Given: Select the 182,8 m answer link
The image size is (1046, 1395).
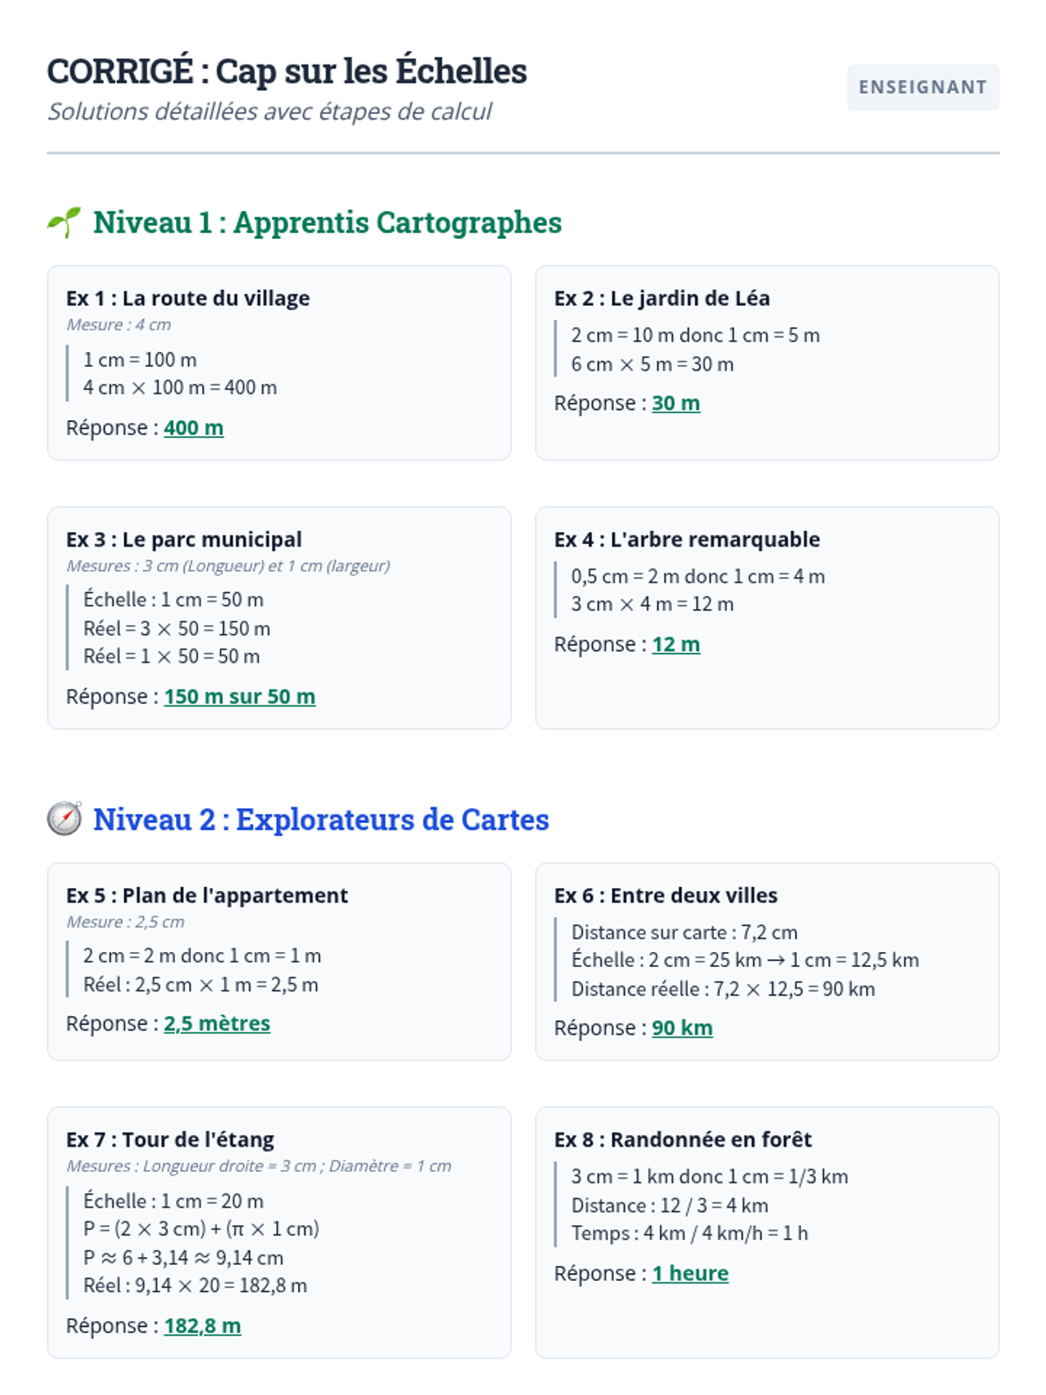Looking at the screenshot, I should [202, 1326].
